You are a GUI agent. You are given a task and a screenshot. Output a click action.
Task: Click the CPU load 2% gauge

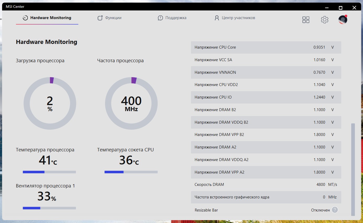tap(50, 103)
